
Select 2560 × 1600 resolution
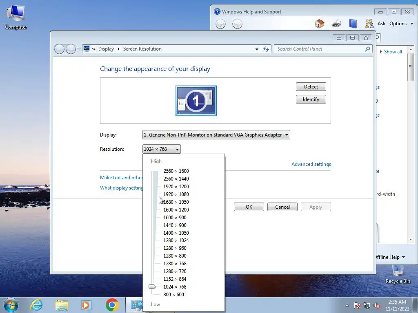tap(176, 171)
